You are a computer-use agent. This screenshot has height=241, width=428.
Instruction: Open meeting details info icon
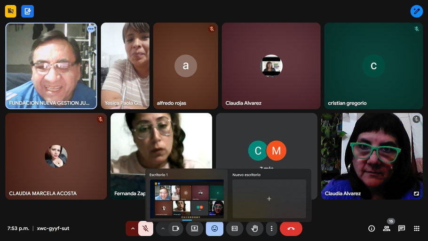pos(372,228)
